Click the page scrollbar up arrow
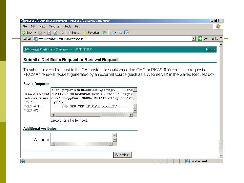244x183 pixels. pyautogui.click(x=221, y=45)
